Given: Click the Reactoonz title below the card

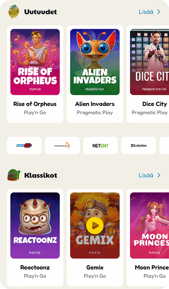Looking at the screenshot, I should tap(35, 267).
